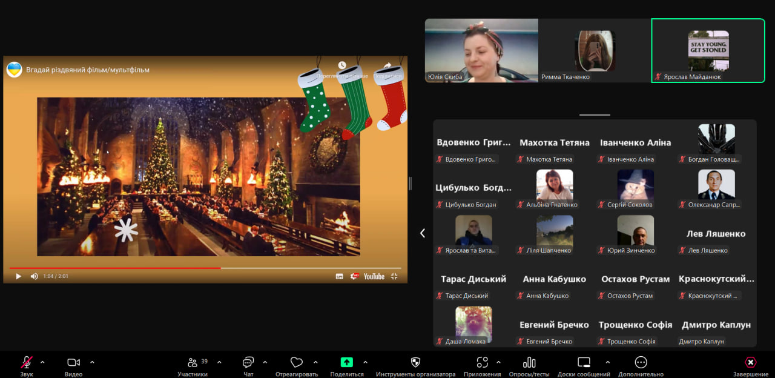Open the Чат panel
Screen dimensions: 775x378
[x=248, y=366]
